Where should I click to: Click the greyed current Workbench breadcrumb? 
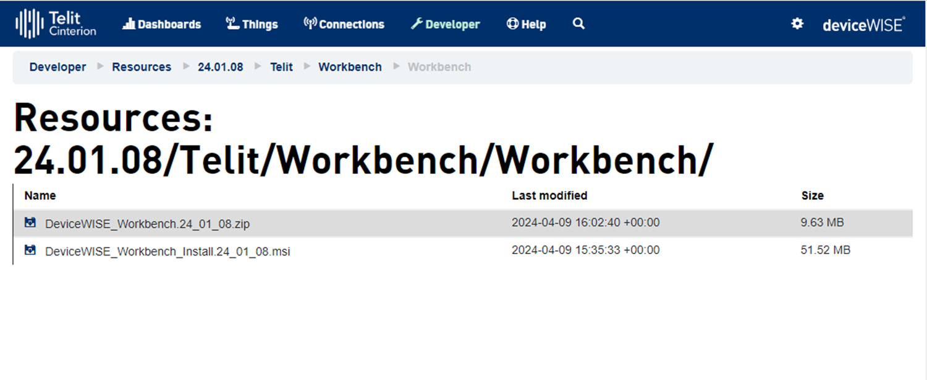439,67
